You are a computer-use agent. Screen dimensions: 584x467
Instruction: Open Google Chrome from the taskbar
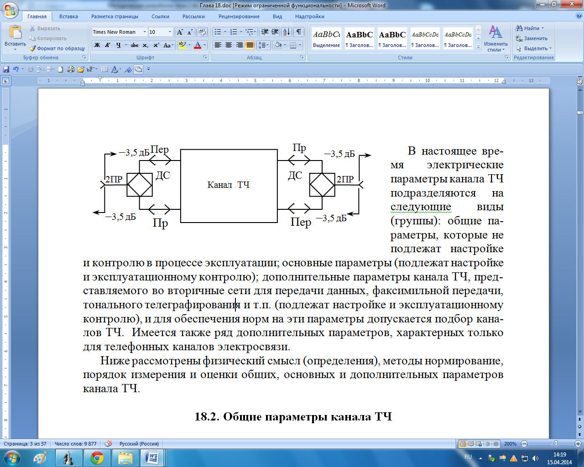[x=97, y=457]
